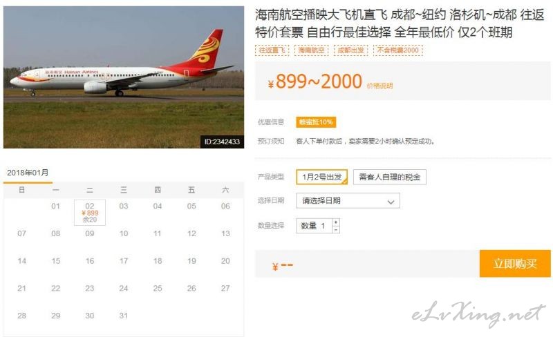Click the 海南航空 tag

click(312, 50)
